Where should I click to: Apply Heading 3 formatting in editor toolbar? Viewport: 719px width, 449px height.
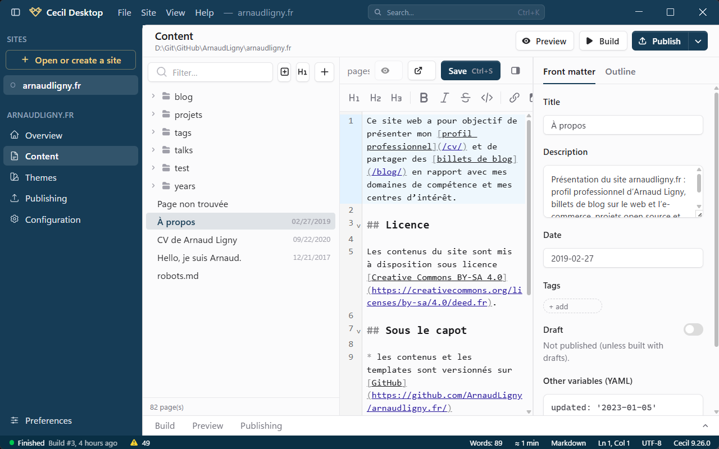click(397, 98)
